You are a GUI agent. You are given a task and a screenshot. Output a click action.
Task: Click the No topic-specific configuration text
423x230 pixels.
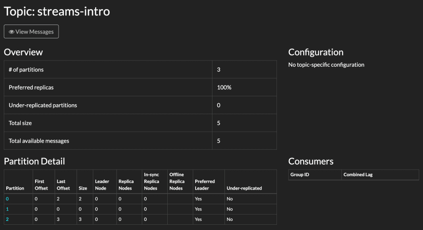coord(326,65)
